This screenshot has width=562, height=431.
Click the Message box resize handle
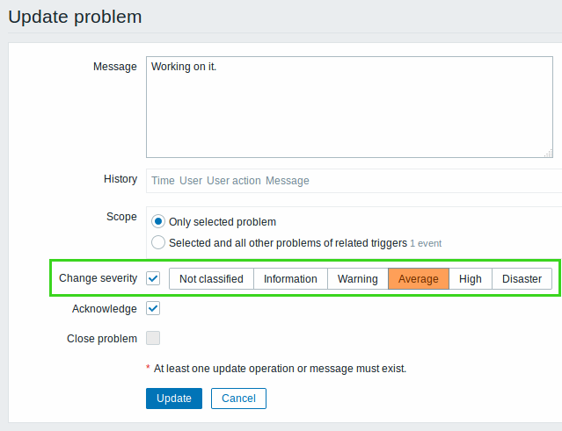coord(548,153)
